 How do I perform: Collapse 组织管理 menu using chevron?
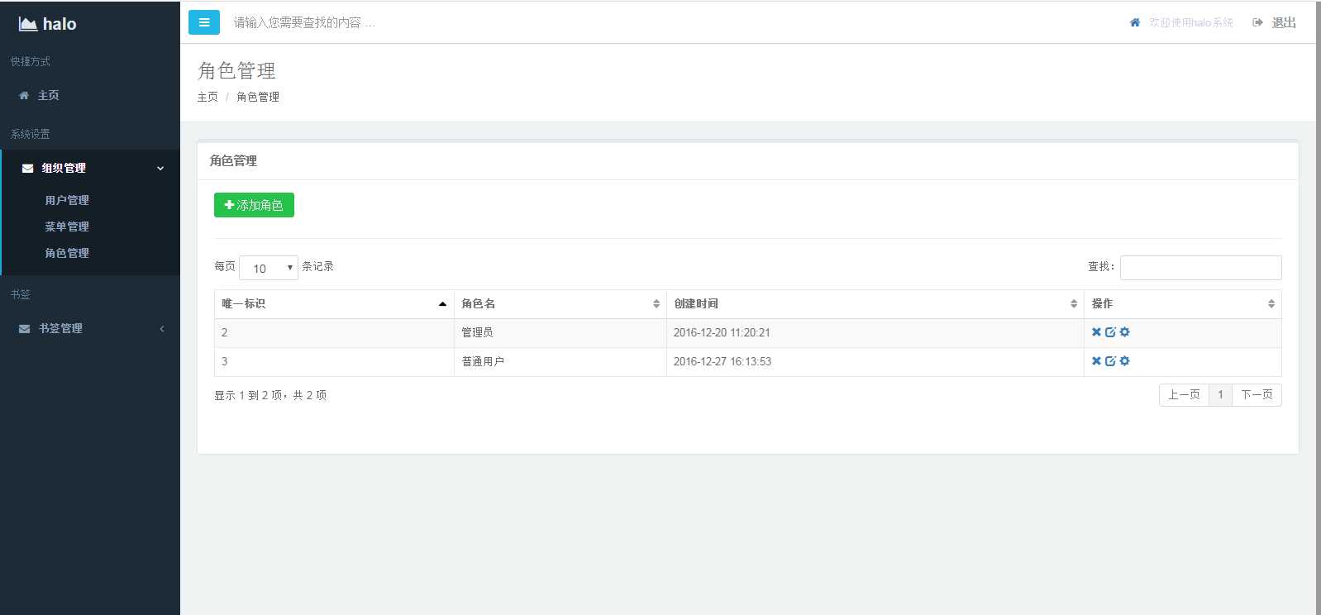click(160, 168)
